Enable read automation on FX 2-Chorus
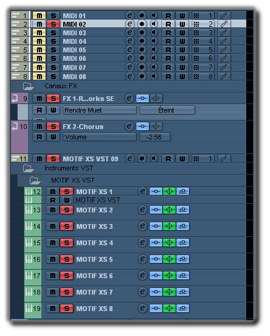270x336 pixels. (39, 137)
